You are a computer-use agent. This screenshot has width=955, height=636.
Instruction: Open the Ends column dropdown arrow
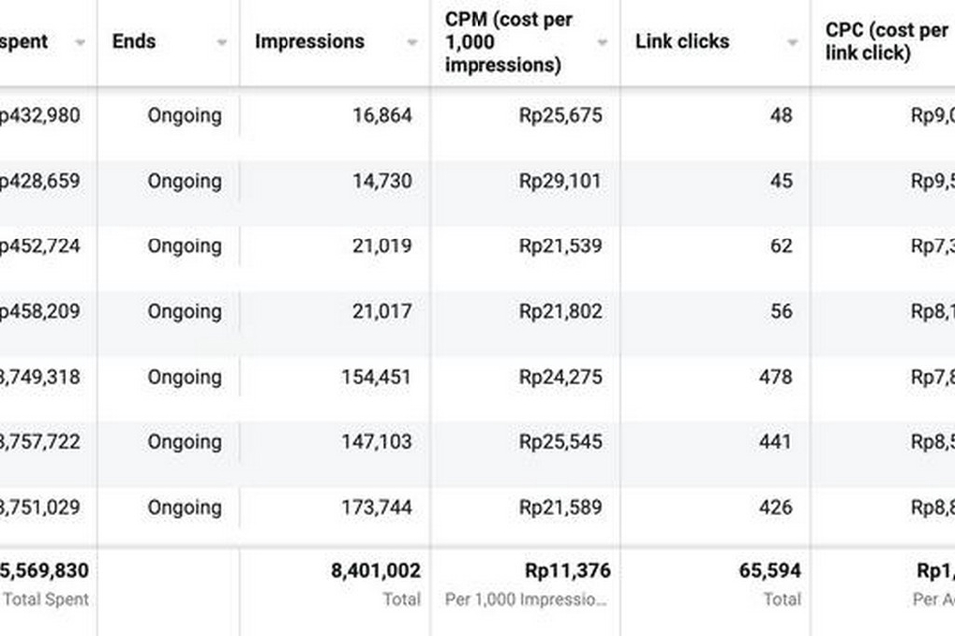[x=223, y=42]
